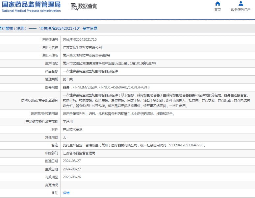Select expiry date 2029-08-26
The height and width of the screenshot is (198, 255).
point(72,177)
